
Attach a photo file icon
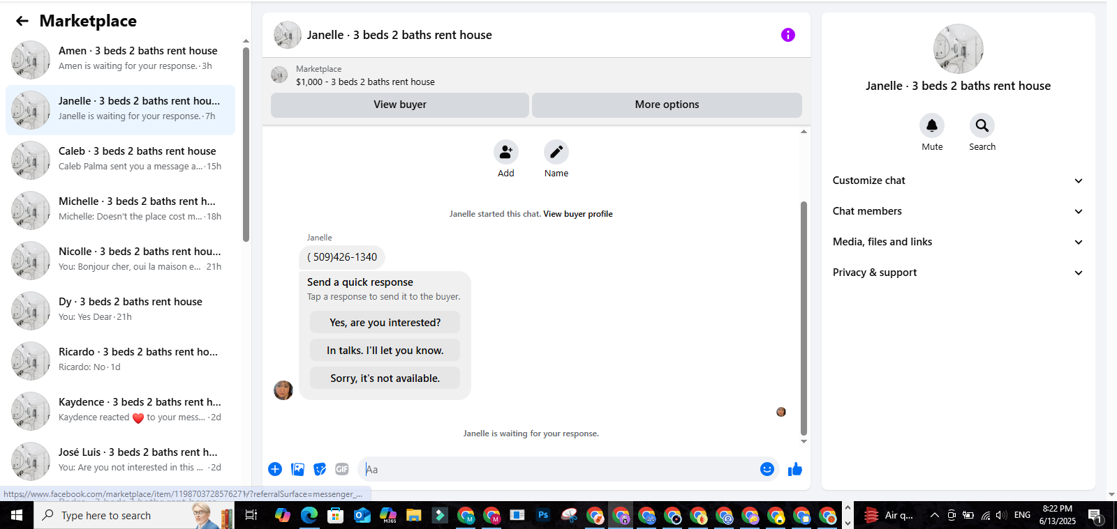click(298, 469)
